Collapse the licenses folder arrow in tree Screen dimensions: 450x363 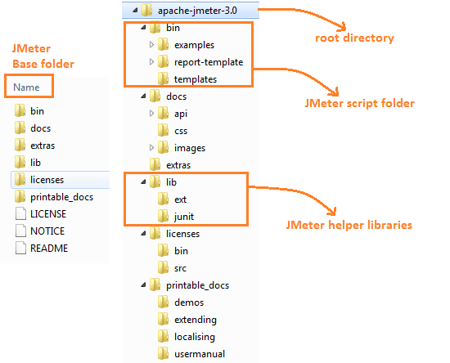143,234
